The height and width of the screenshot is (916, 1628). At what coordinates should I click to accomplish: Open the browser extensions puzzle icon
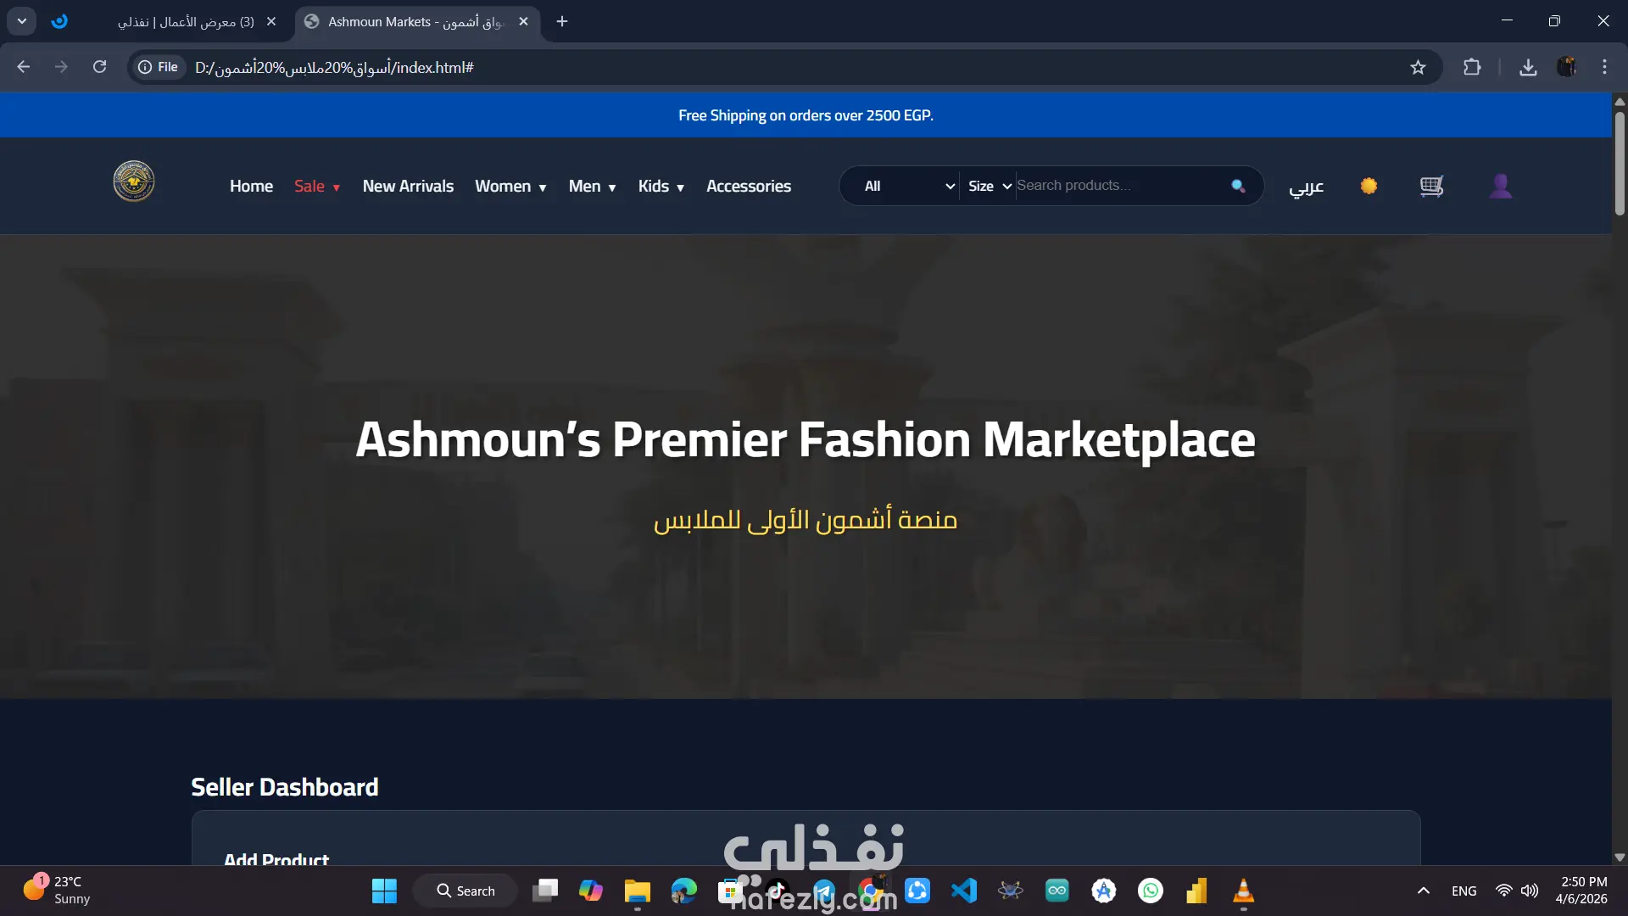pos(1472,67)
